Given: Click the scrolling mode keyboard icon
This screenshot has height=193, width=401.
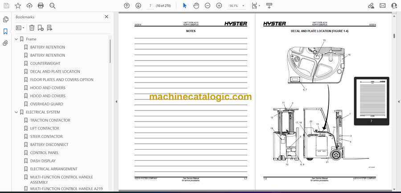Looking at the screenshot, I should click(269, 6).
